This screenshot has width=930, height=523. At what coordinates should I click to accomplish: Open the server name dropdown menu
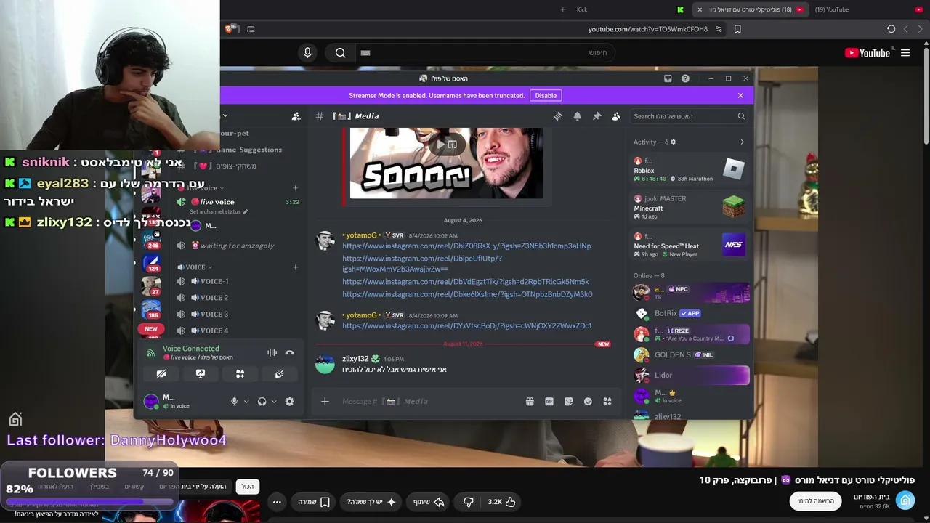pyautogui.click(x=225, y=116)
